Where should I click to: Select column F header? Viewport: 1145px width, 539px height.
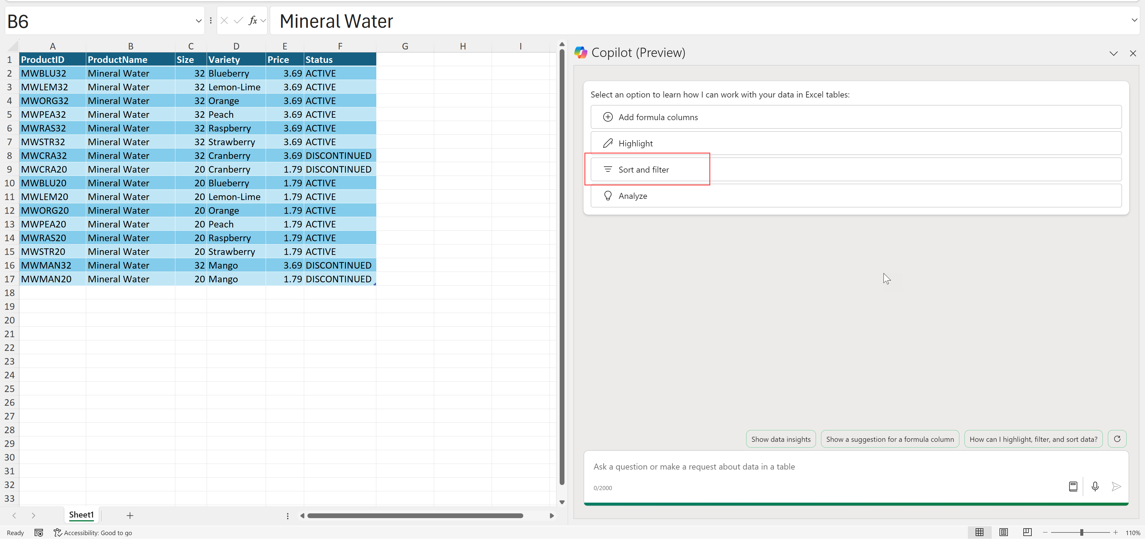pos(340,46)
